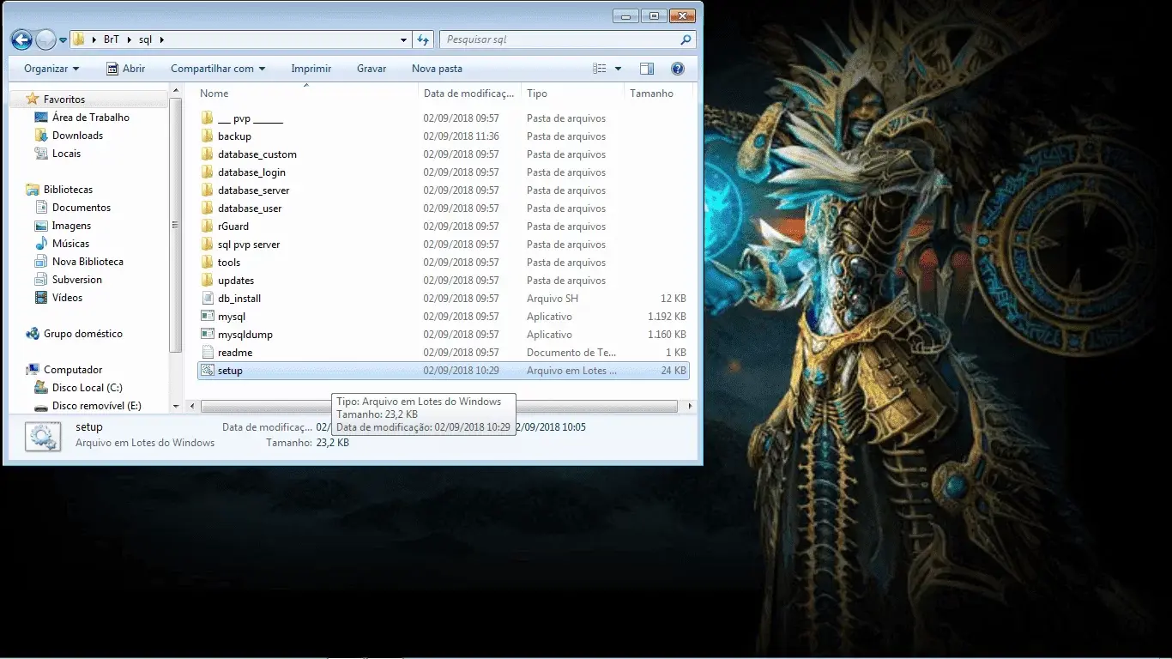Click the horizontal scrollbar of file list
The height and width of the screenshot is (659, 1172).
pyautogui.click(x=438, y=406)
